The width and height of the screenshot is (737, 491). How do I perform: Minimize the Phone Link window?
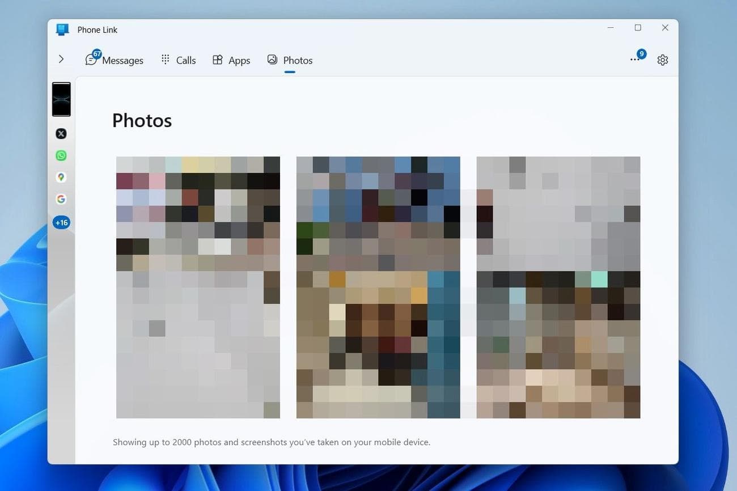coord(611,28)
